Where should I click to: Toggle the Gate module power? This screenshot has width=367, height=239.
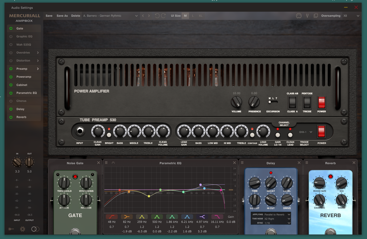click(x=11, y=28)
